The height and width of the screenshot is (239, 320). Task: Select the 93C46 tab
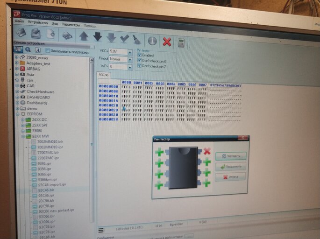click(x=104, y=75)
